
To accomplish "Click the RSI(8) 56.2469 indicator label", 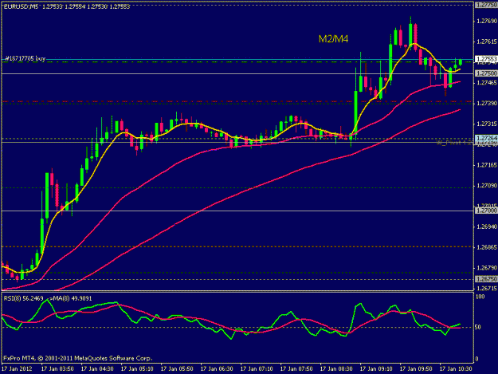I will point(23,298).
